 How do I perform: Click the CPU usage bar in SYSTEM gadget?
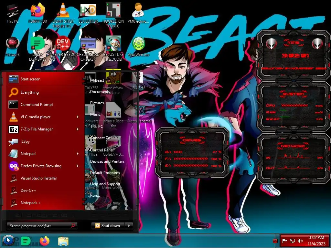click(294, 106)
